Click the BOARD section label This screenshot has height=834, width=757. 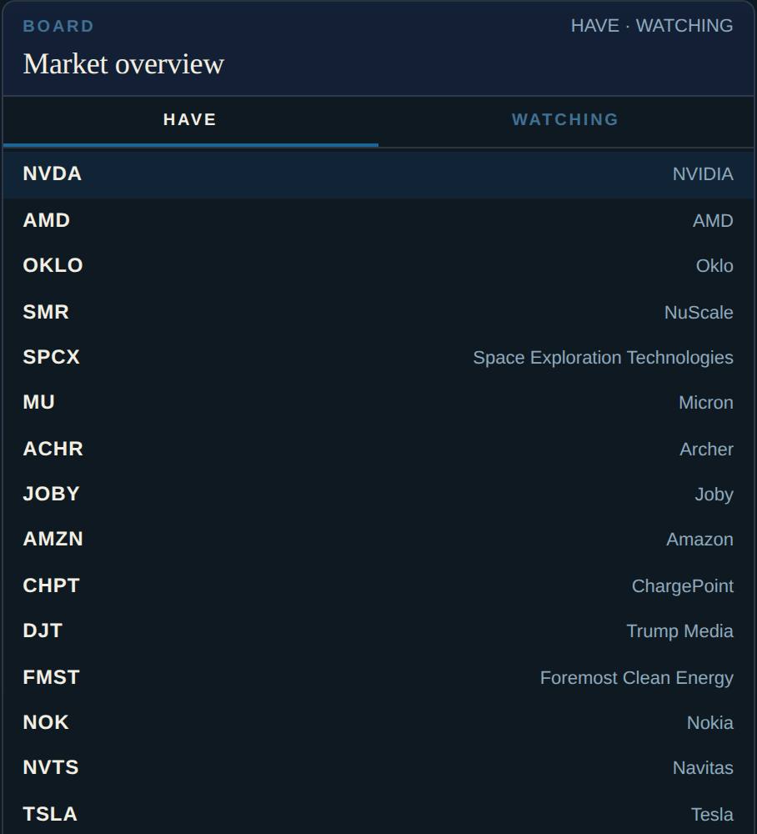(x=58, y=26)
